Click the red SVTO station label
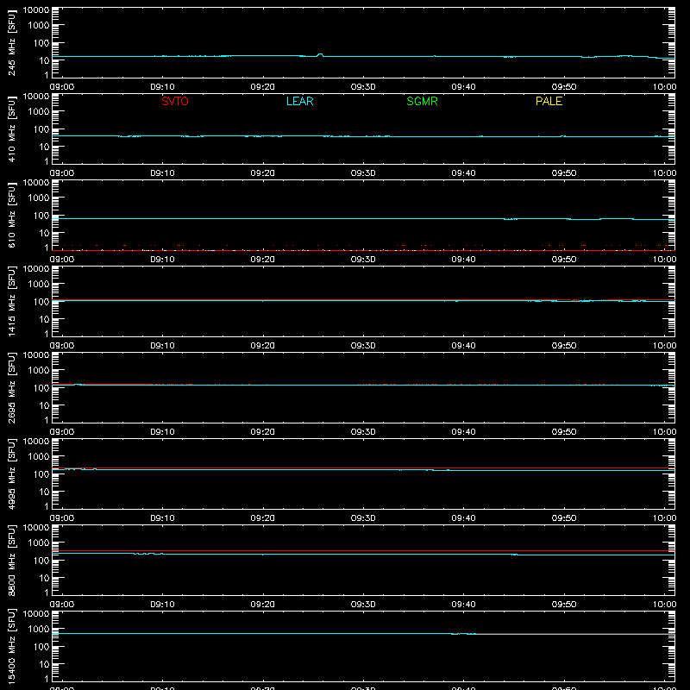690x690 pixels. coord(175,101)
